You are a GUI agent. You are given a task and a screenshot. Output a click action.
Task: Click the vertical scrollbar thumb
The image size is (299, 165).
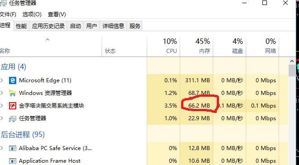292,71
